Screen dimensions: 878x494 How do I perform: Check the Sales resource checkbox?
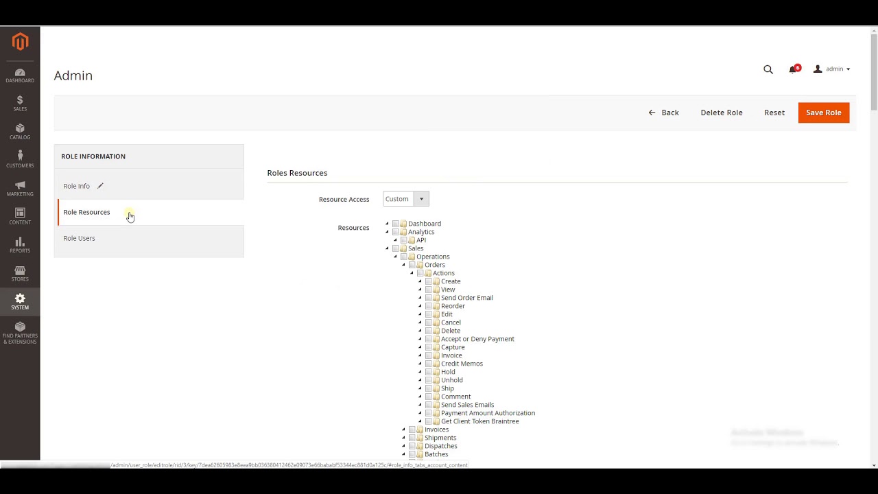395,248
